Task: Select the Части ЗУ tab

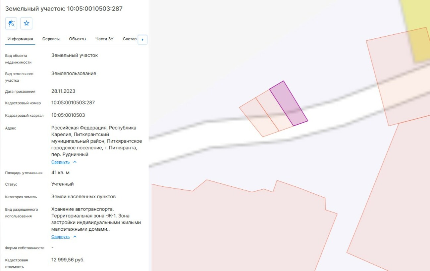Action: pos(104,39)
